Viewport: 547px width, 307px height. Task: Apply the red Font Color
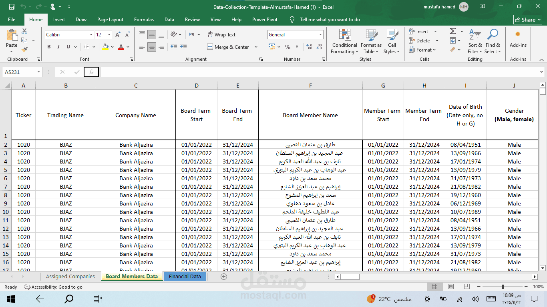tap(121, 47)
